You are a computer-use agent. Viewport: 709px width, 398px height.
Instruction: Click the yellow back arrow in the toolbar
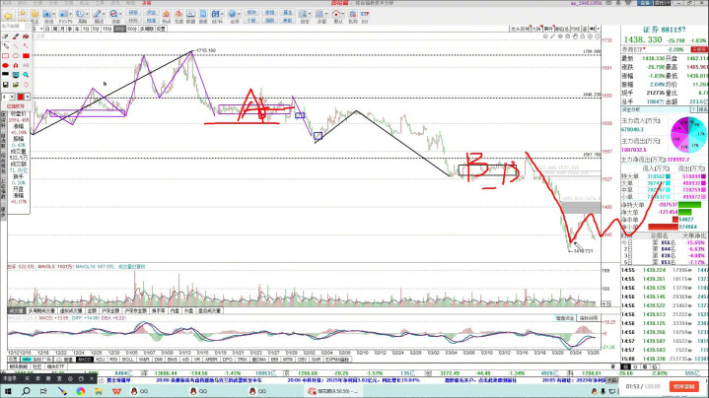(x=8, y=16)
